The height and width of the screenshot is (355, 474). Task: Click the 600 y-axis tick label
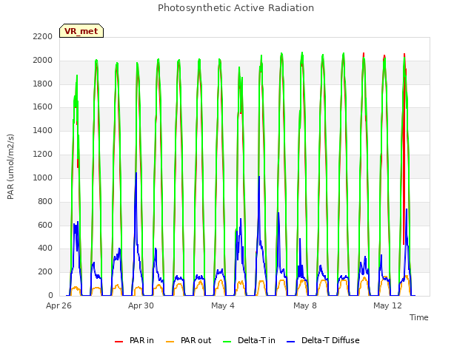45,225
